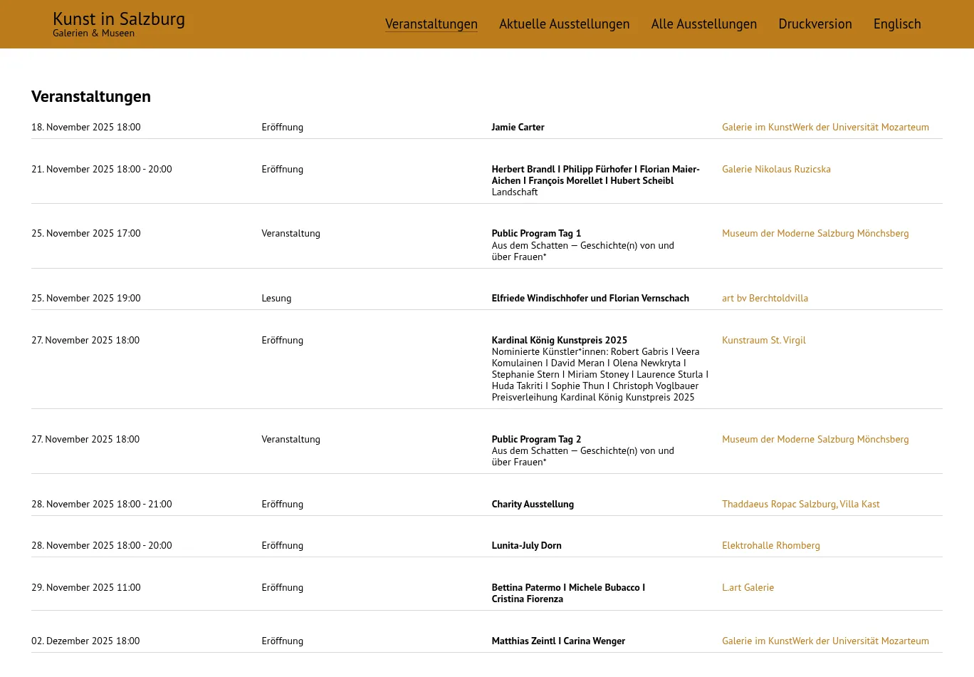Open the Kunstraum St. Virgil link
Viewport: 974px width, 677px height.
(x=763, y=341)
